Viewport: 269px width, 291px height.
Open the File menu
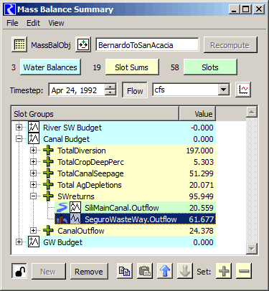pos(12,23)
